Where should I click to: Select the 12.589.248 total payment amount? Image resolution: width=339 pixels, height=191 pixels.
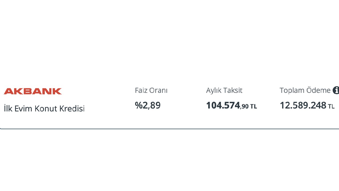[x=303, y=105]
